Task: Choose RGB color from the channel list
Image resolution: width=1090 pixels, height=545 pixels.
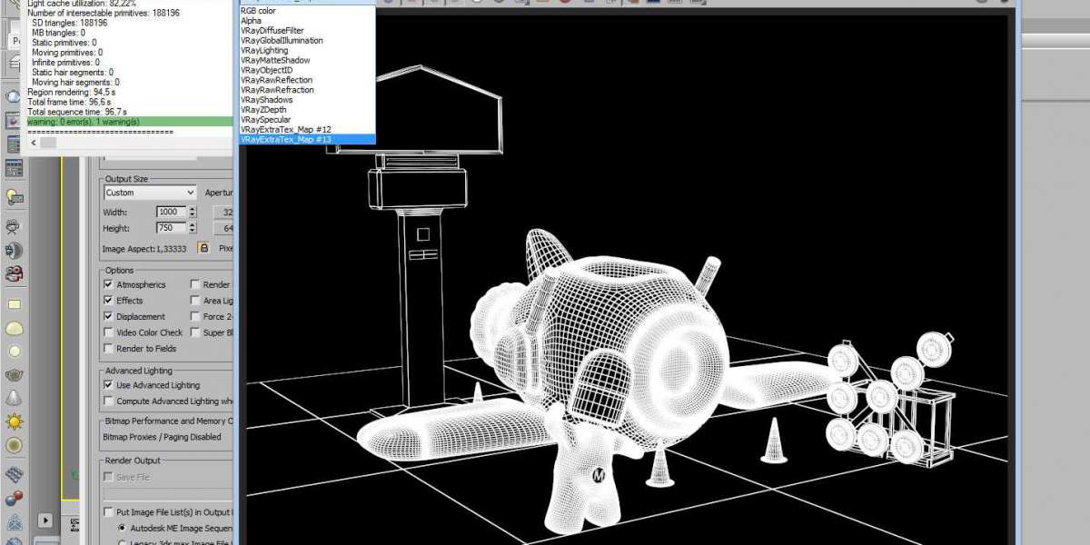Action: (x=259, y=11)
